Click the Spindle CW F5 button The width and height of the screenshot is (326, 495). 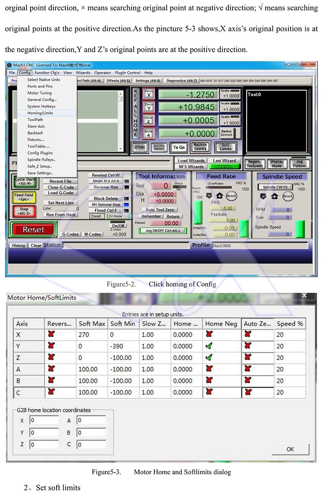tap(275, 187)
